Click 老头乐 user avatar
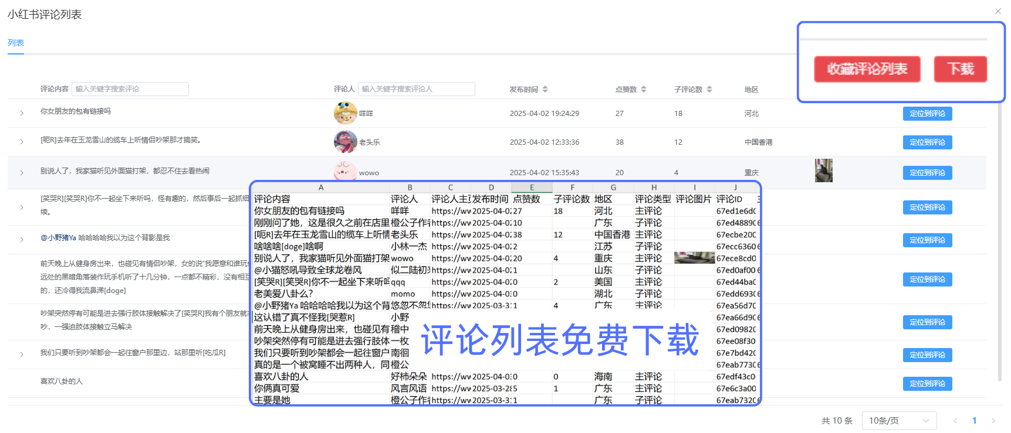 click(345, 142)
